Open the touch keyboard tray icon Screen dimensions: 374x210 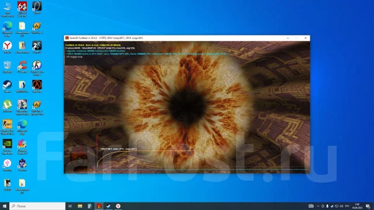(311, 206)
